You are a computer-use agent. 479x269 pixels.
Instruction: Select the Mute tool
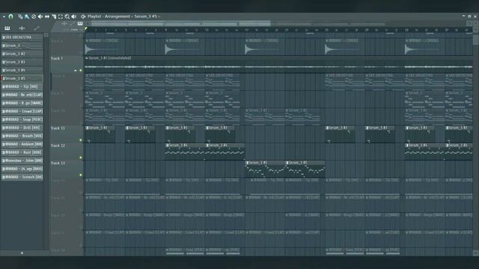click(40, 16)
